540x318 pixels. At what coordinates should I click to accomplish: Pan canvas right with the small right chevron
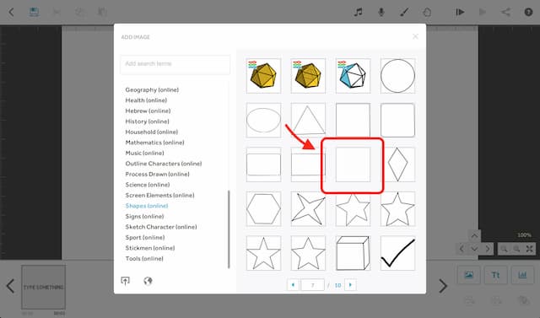tap(488, 249)
